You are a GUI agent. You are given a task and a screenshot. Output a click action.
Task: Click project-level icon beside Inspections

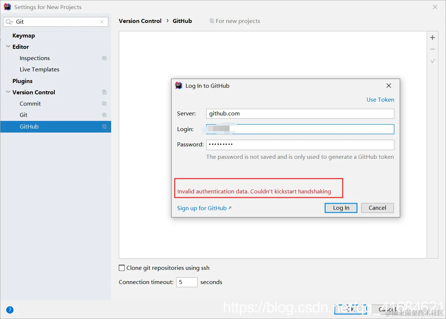coord(105,58)
